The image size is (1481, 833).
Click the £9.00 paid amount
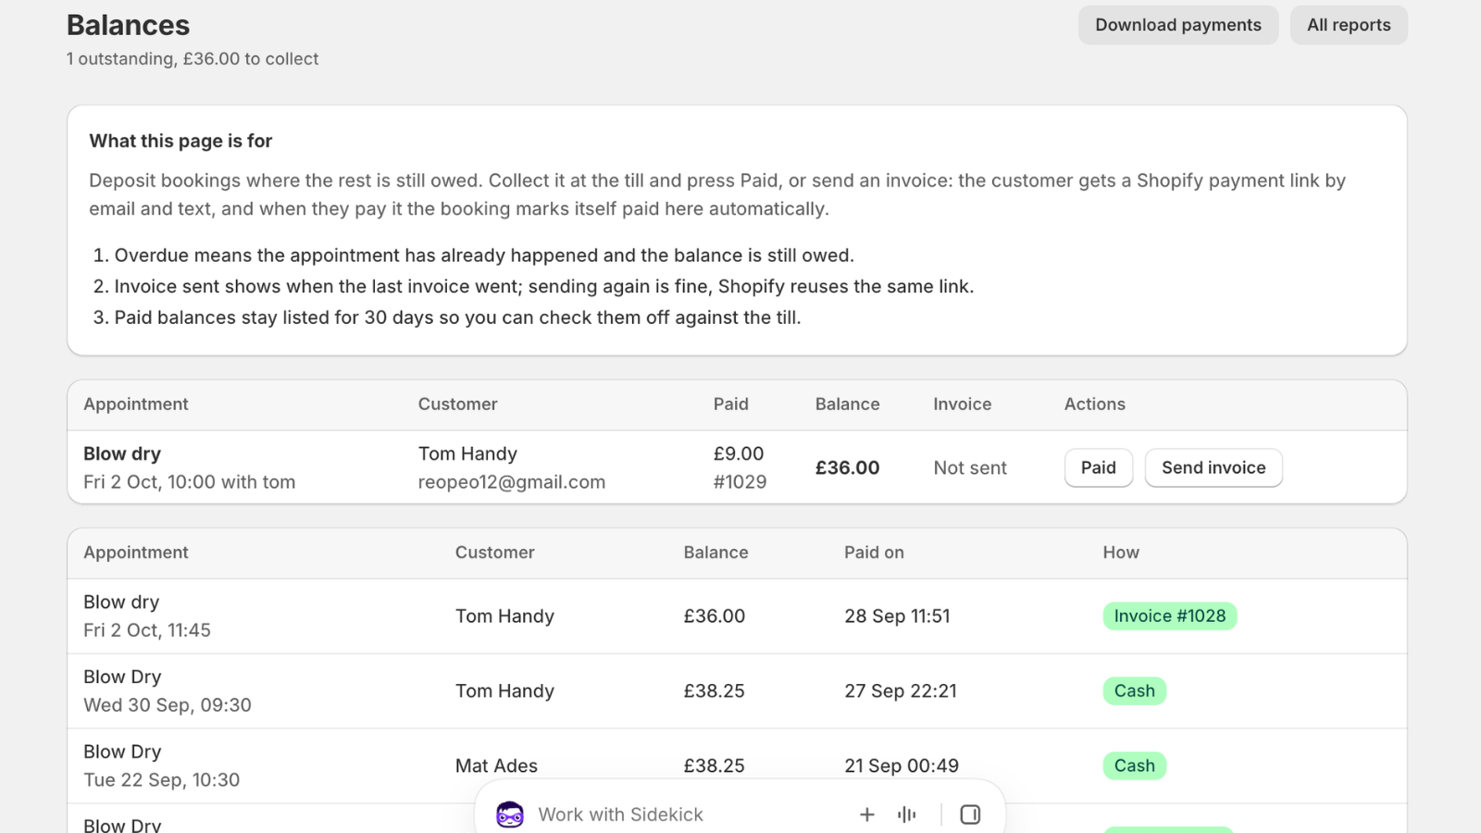tap(739, 454)
